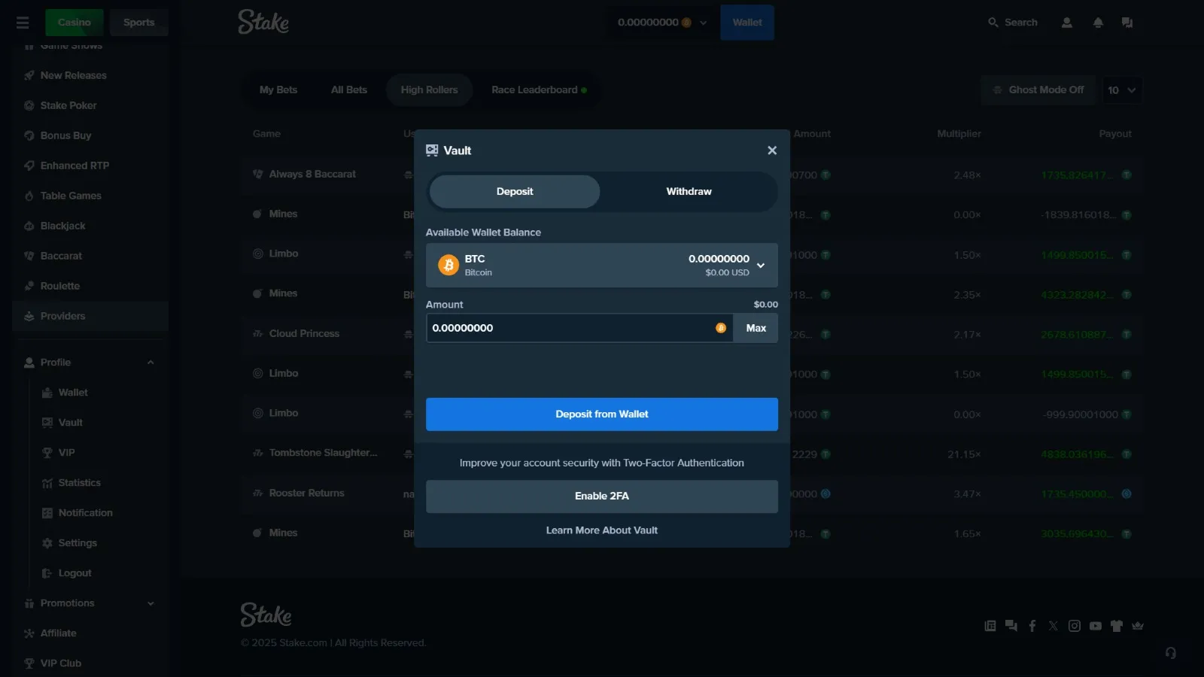
Task: Collapse the Profile section in sidebar
Action: (150, 363)
